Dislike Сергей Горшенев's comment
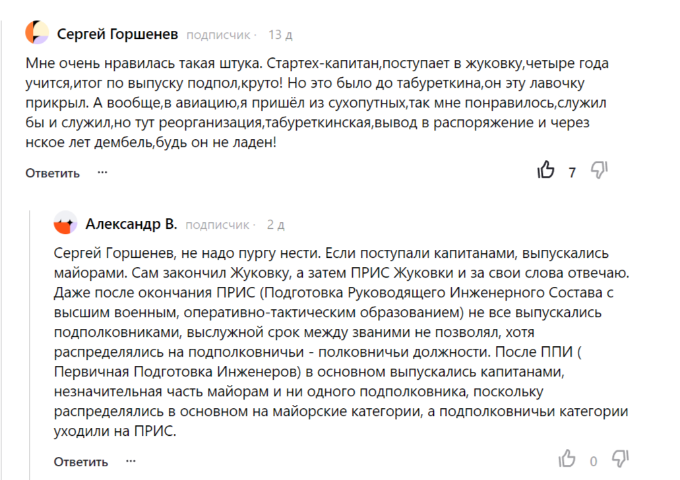 [x=598, y=171]
